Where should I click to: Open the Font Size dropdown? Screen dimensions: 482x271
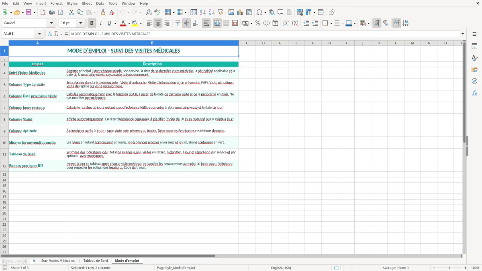[x=80, y=23]
